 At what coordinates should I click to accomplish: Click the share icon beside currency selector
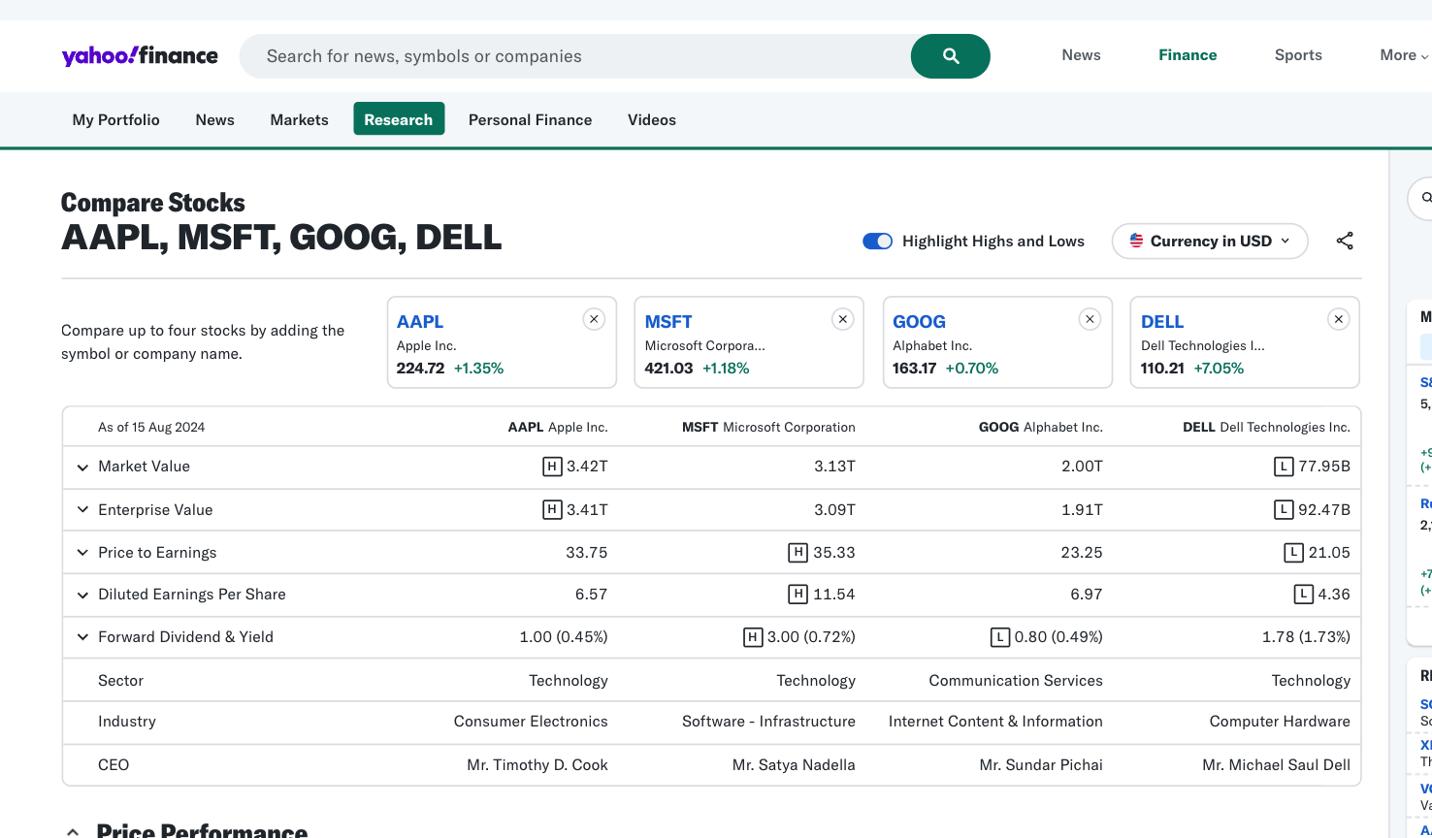pos(1345,241)
